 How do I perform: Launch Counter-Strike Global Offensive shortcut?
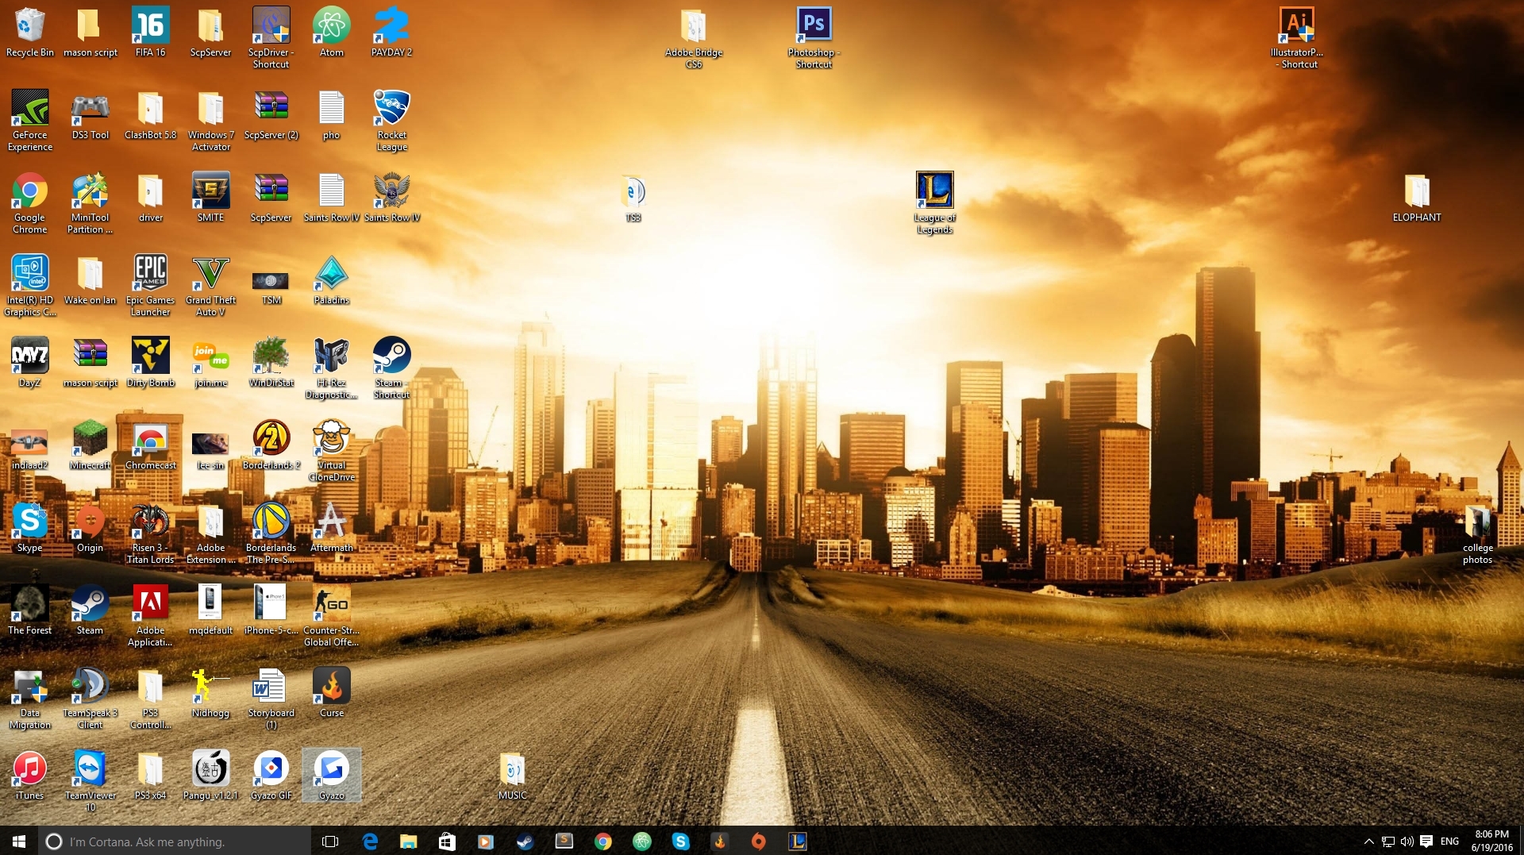tap(331, 616)
